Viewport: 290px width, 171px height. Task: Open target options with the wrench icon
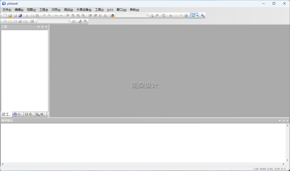203,16
